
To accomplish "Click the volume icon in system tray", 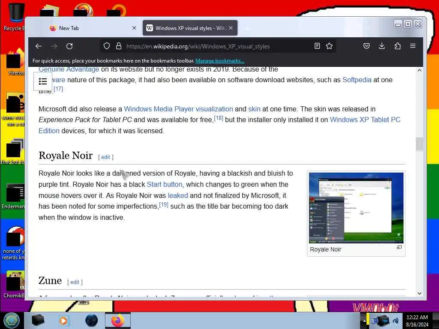I will tap(396, 320).
